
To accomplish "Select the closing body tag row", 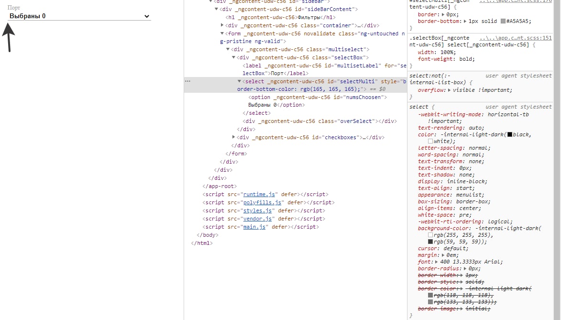I will pyautogui.click(x=208, y=235).
